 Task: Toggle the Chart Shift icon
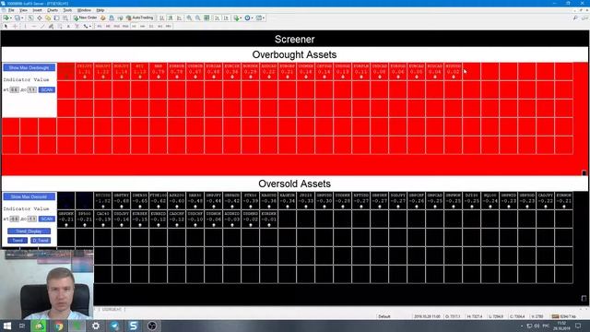226,18
